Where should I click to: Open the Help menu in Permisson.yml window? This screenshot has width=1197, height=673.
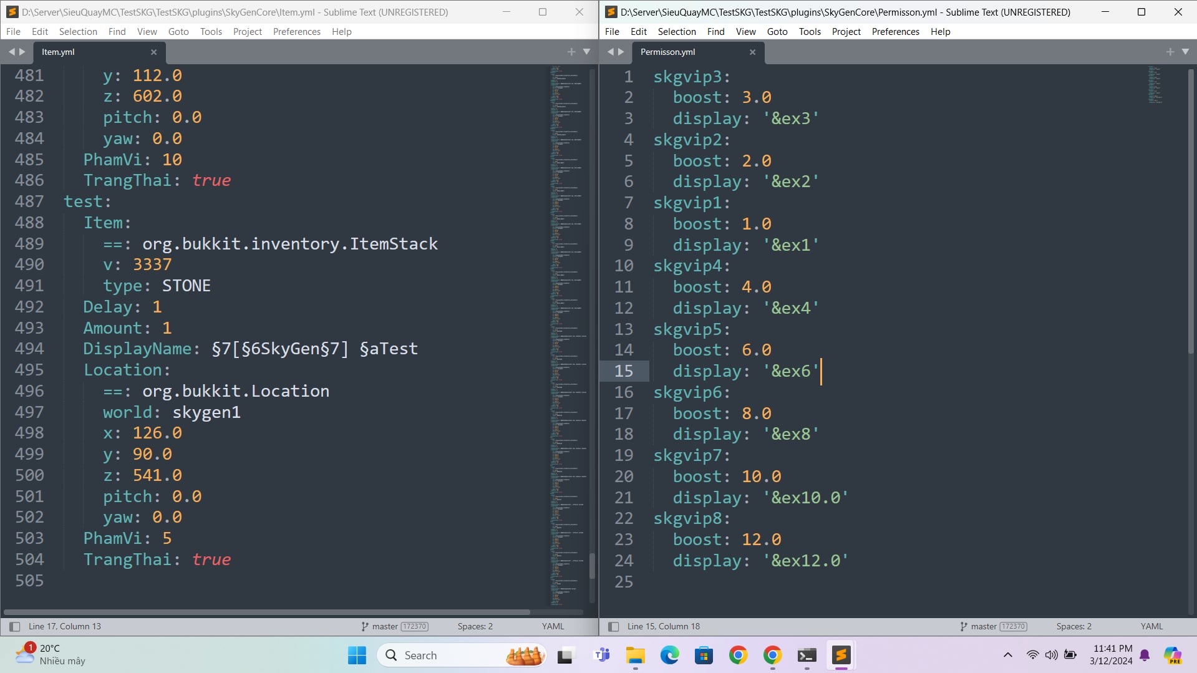(941, 31)
